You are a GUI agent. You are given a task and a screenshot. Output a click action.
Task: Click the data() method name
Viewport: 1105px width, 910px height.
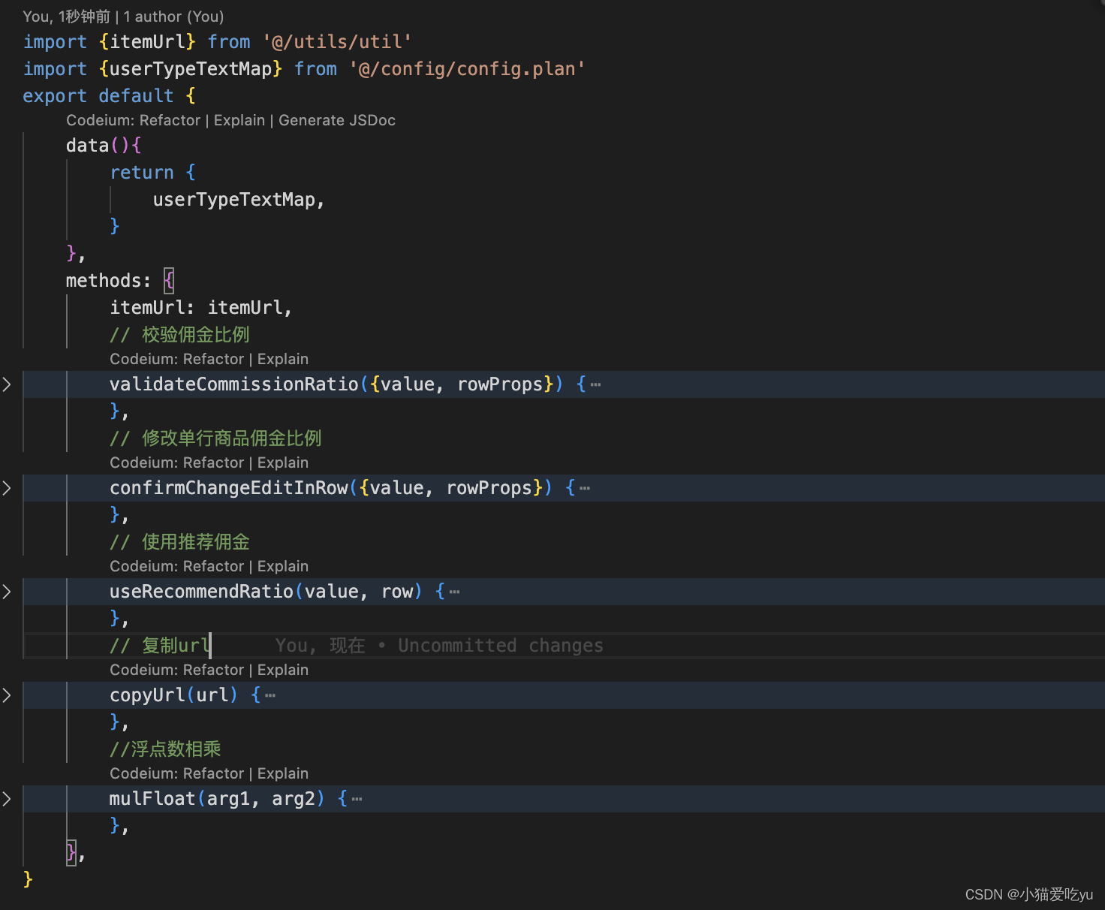point(88,146)
